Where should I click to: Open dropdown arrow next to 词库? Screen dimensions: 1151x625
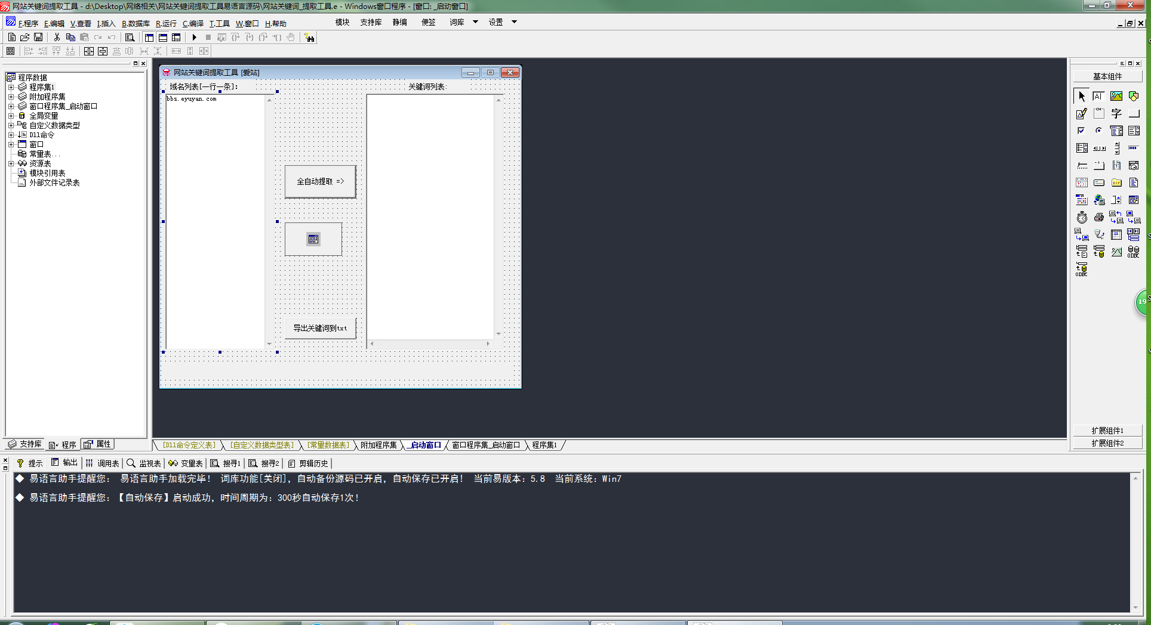(475, 22)
